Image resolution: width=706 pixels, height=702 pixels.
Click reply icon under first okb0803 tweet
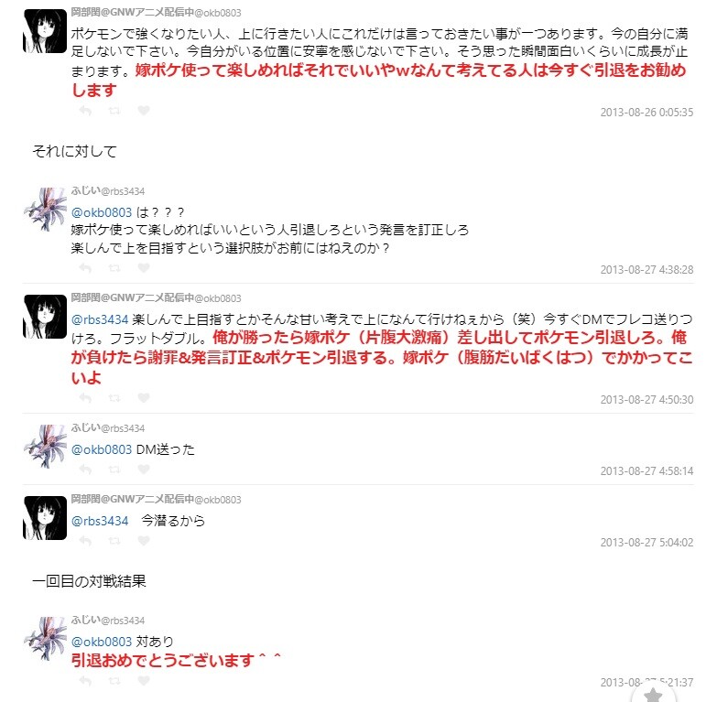tap(85, 111)
